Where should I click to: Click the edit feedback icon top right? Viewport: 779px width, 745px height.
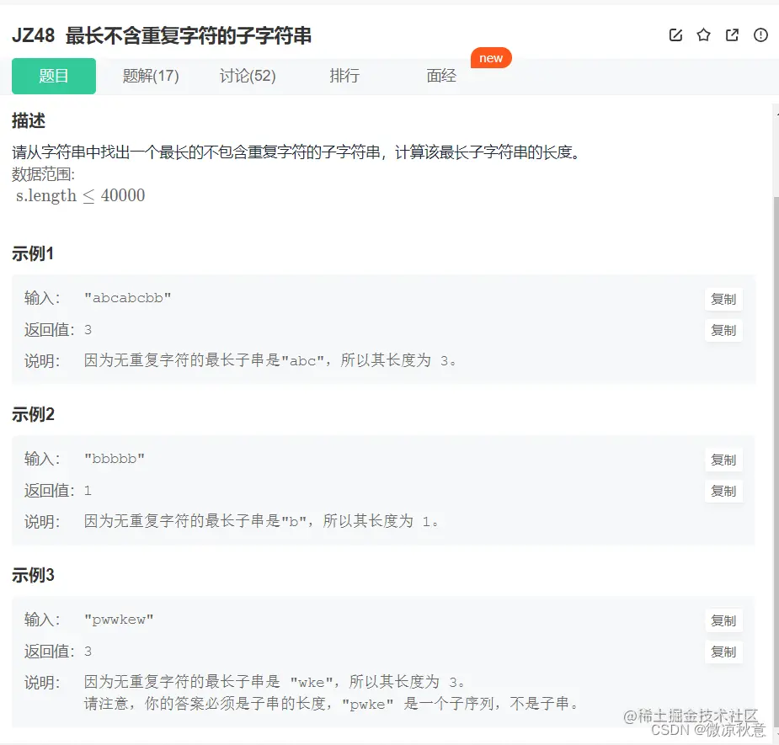click(x=675, y=35)
